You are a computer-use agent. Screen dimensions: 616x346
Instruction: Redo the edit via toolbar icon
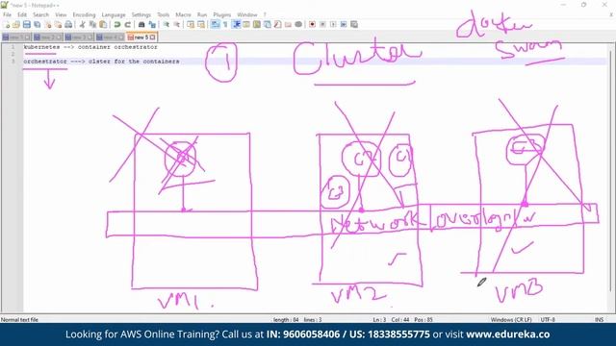[x=127, y=25]
